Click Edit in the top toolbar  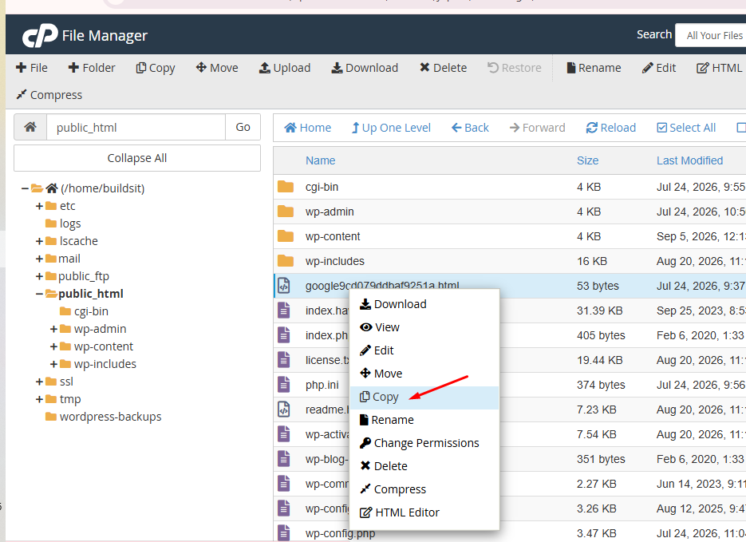tap(659, 68)
